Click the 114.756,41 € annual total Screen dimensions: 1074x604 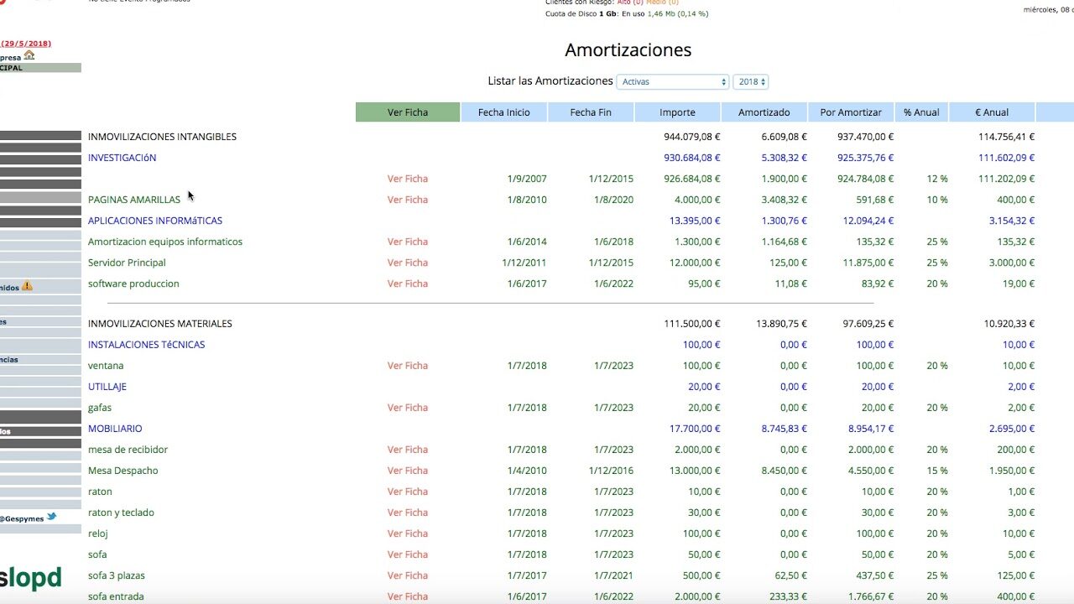tap(1006, 137)
